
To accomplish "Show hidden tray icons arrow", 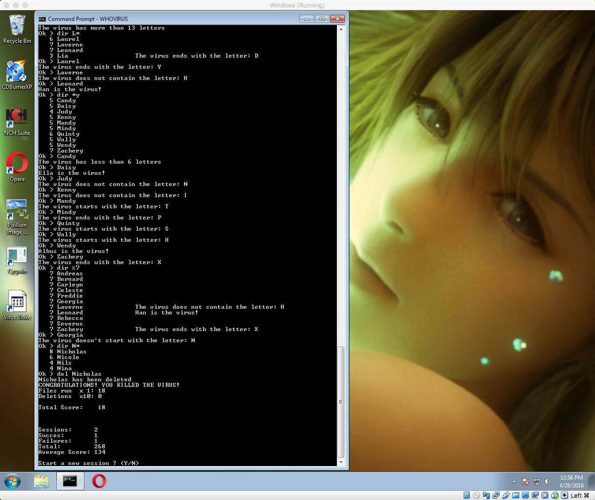I will point(514,481).
